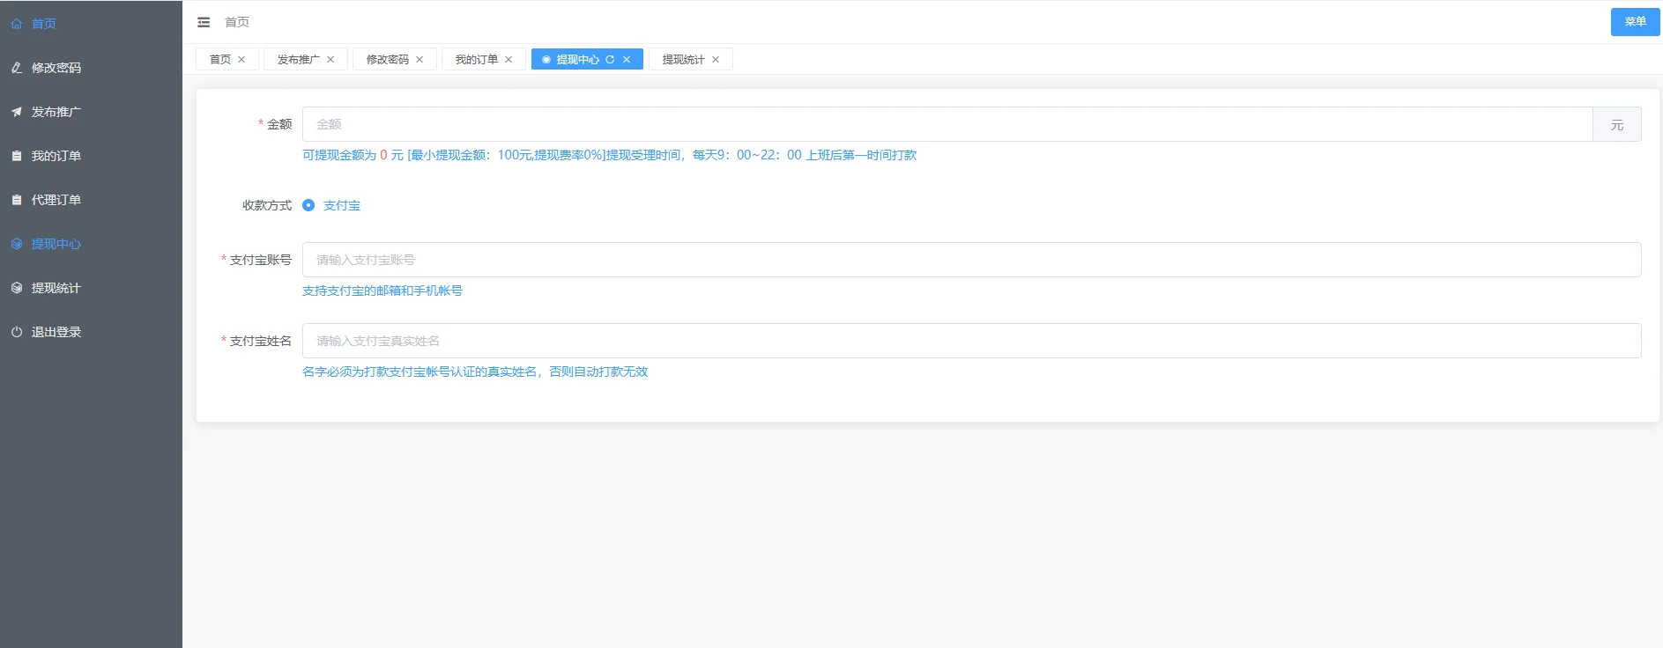Click the hamburger sidebar collapse icon
The width and height of the screenshot is (1663, 648).
[x=204, y=22]
